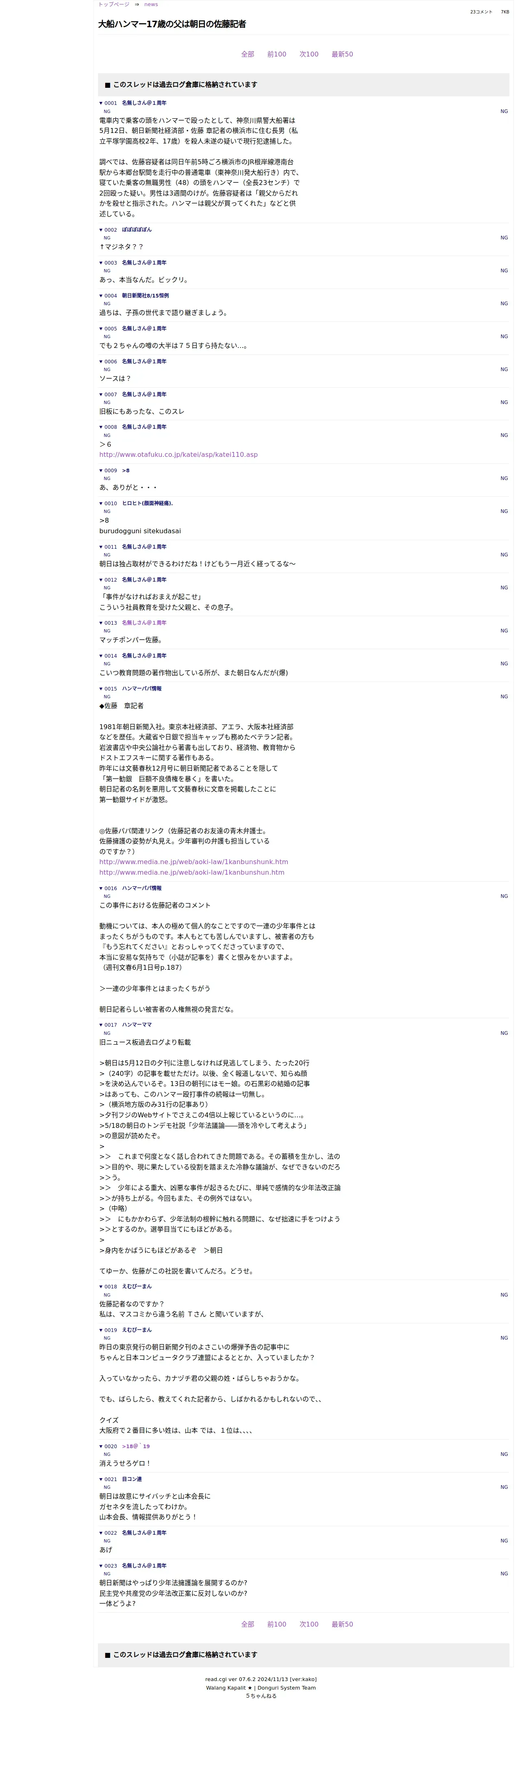
Task: Toggle right-aligned NG on post 0003
Action: coord(504,271)
